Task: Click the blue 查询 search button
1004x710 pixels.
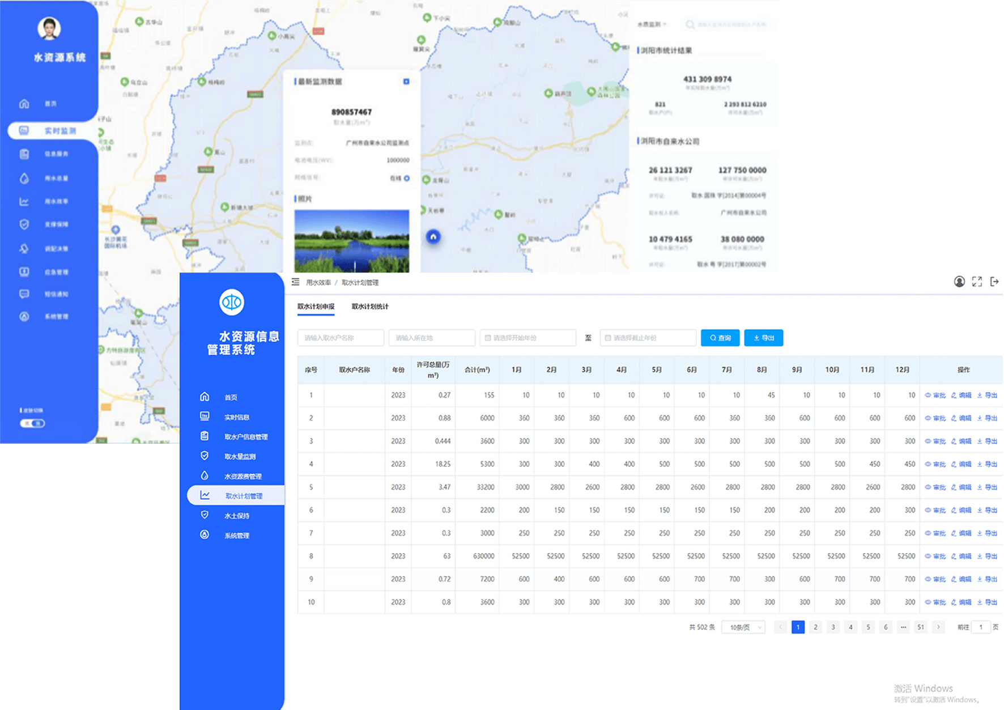Action: (x=720, y=338)
